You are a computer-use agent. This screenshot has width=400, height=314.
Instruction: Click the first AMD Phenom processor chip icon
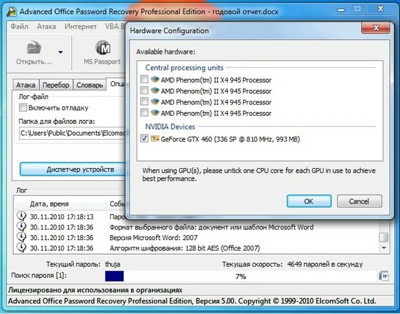(155, 79)
